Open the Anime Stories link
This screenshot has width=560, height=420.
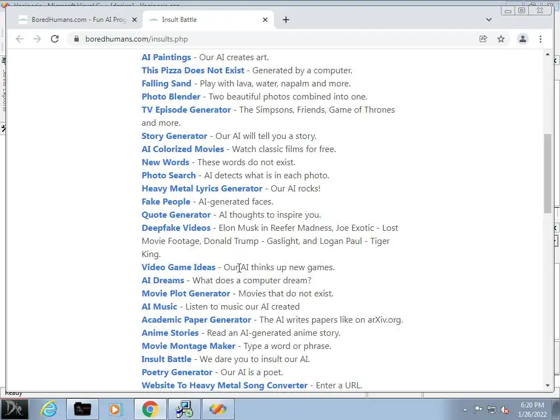click(x=170, y=333)
